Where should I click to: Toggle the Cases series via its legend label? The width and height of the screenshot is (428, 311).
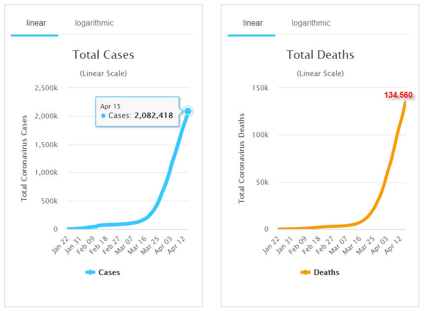(109, 272)
